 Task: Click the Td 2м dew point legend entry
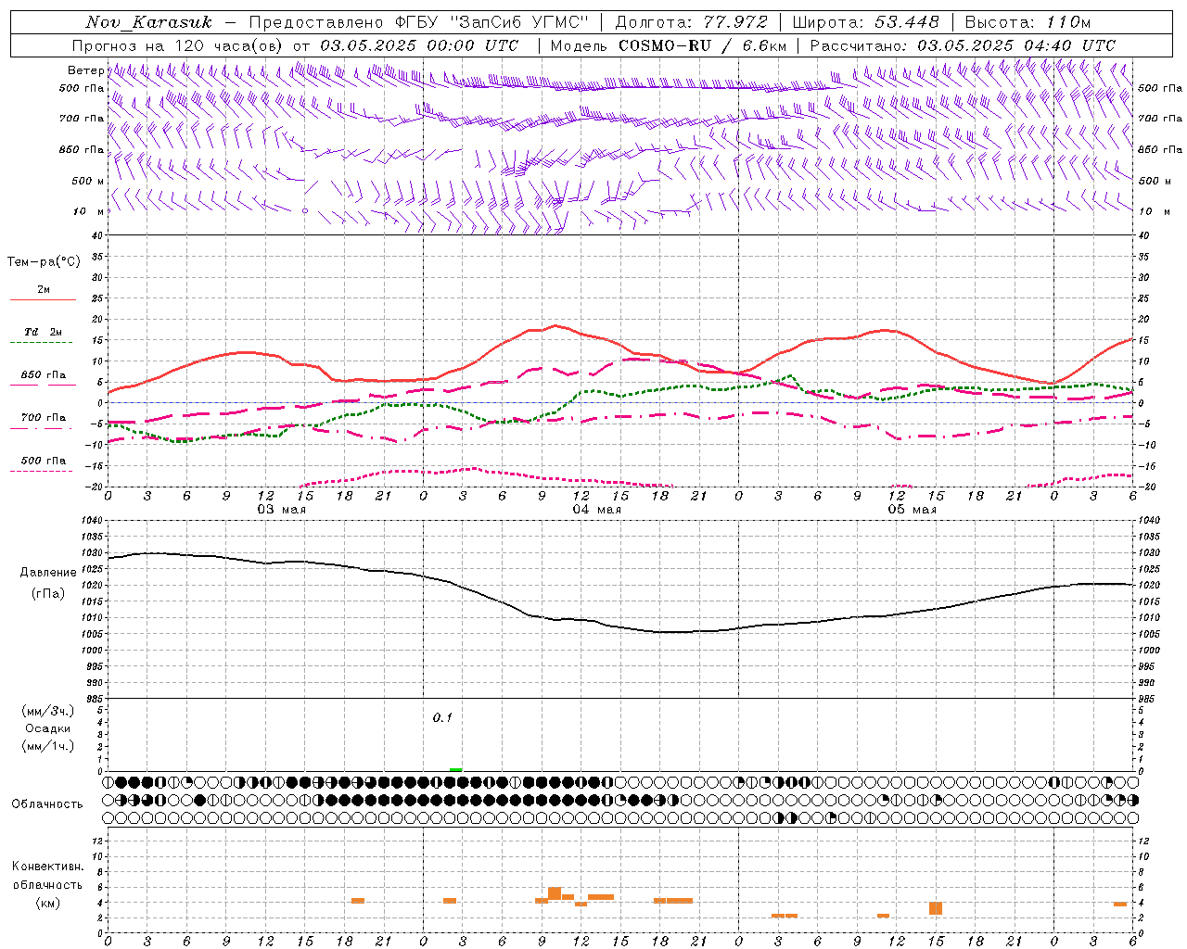[x=43, y=332]
